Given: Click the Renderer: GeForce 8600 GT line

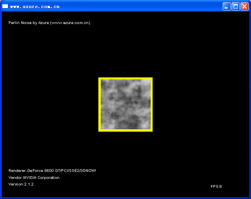Looking at the screenshot, I should click(52, 170).
